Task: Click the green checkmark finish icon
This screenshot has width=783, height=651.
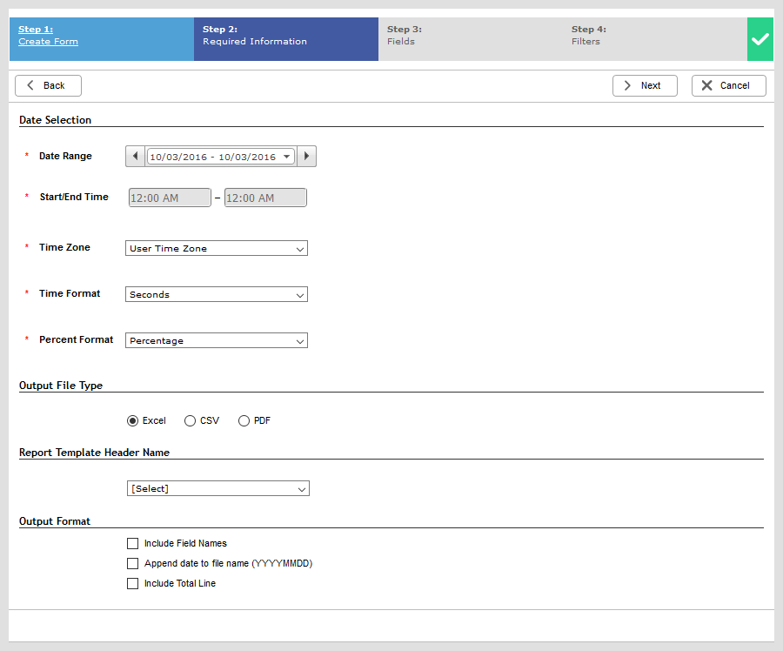Action: pos(760,39)
